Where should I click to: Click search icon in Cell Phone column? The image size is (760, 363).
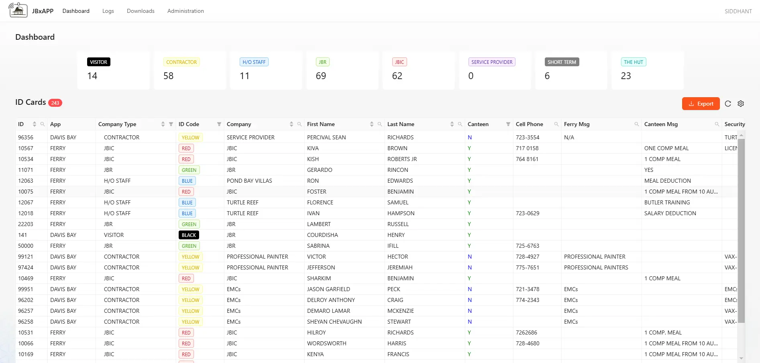556,124
